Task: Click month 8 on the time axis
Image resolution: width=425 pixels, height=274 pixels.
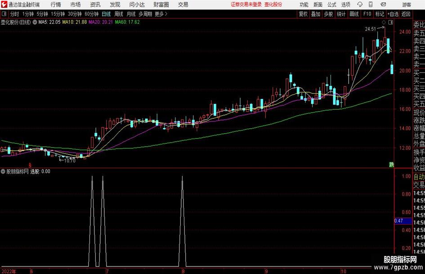Action: coord(183,271)
